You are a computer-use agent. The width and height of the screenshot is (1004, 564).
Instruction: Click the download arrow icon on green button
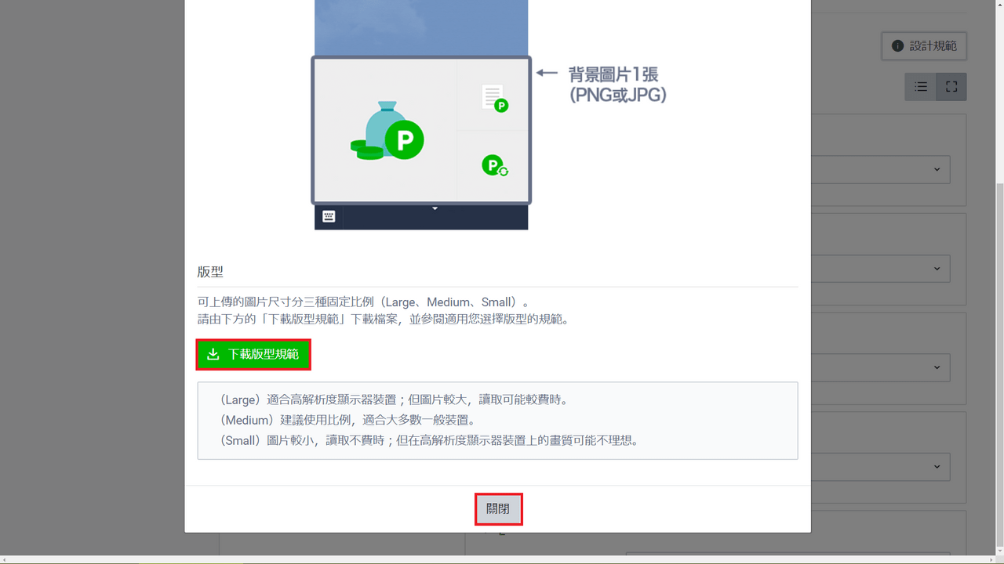[x=213, y=355]
